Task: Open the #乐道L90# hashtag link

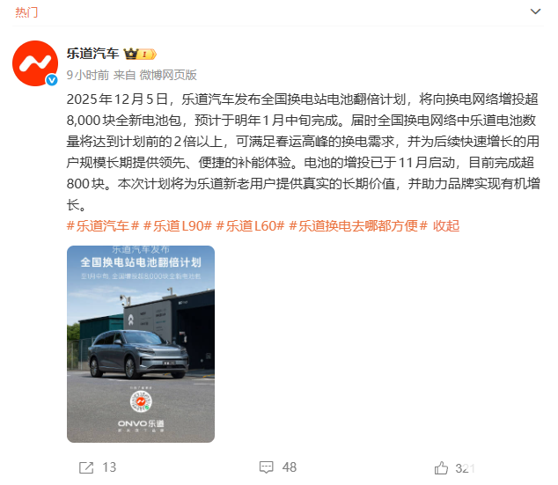Action: tap(178, 226)
